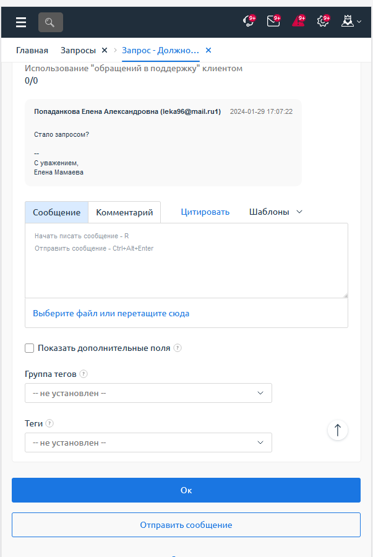This screenshot has height=557, width=373.
Task: Open the gear settings notifications
Action: tap(323, 22)
